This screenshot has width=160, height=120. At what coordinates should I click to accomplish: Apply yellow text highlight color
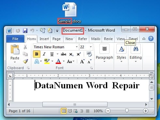pyautogui.click(x=47, y=61)
